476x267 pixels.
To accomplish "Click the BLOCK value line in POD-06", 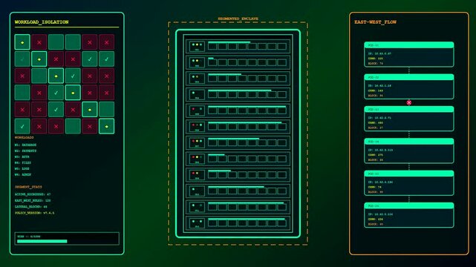I will (x=376, y=224).
